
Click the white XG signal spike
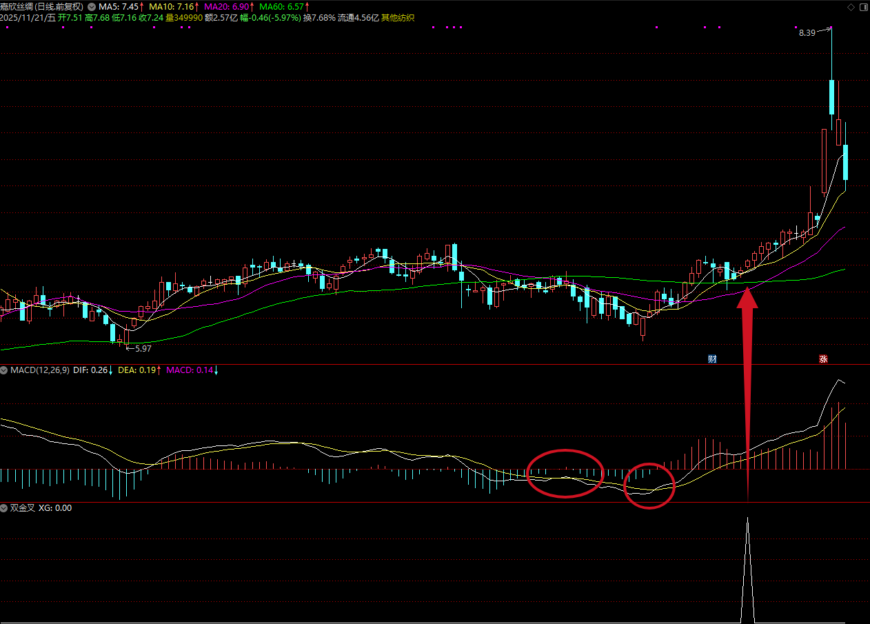pyautogui.click(x=748, y=565)
